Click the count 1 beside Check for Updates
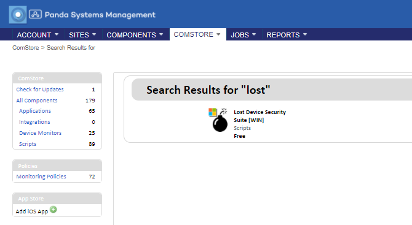 pyautogui.click(x=93, y=90)
